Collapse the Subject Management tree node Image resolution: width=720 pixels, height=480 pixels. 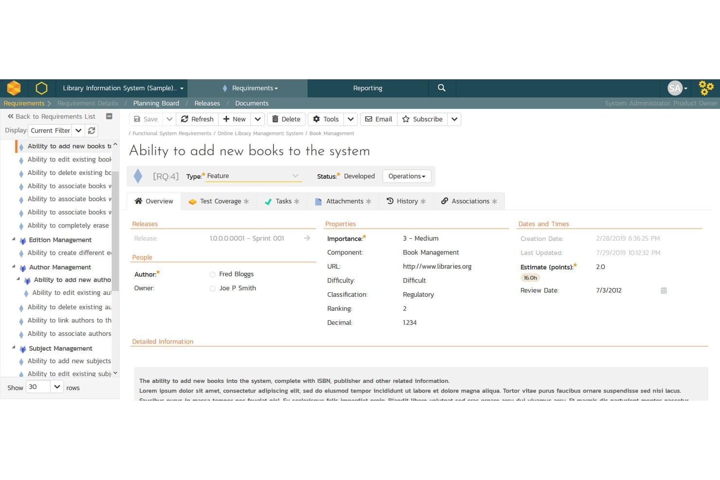(x=14, y=348)
